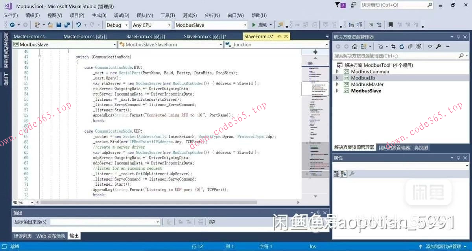Image resolution: width=472 pixels, height=251 pixels.
Task: Click the New Project toolbar icon
Action: pyautogui.click(x=37, y=25)
